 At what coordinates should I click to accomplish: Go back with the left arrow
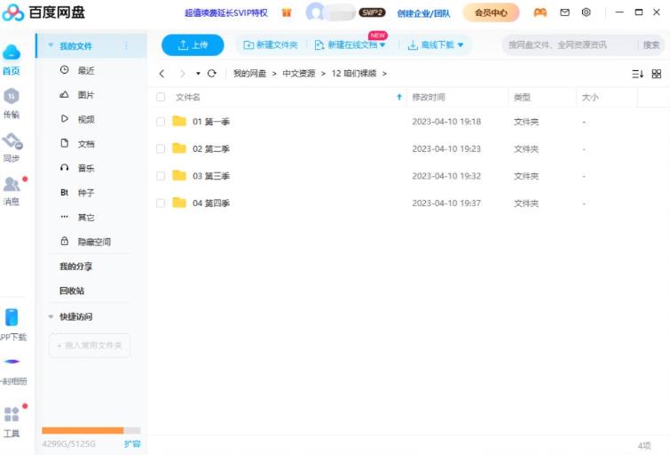[162, 74]
